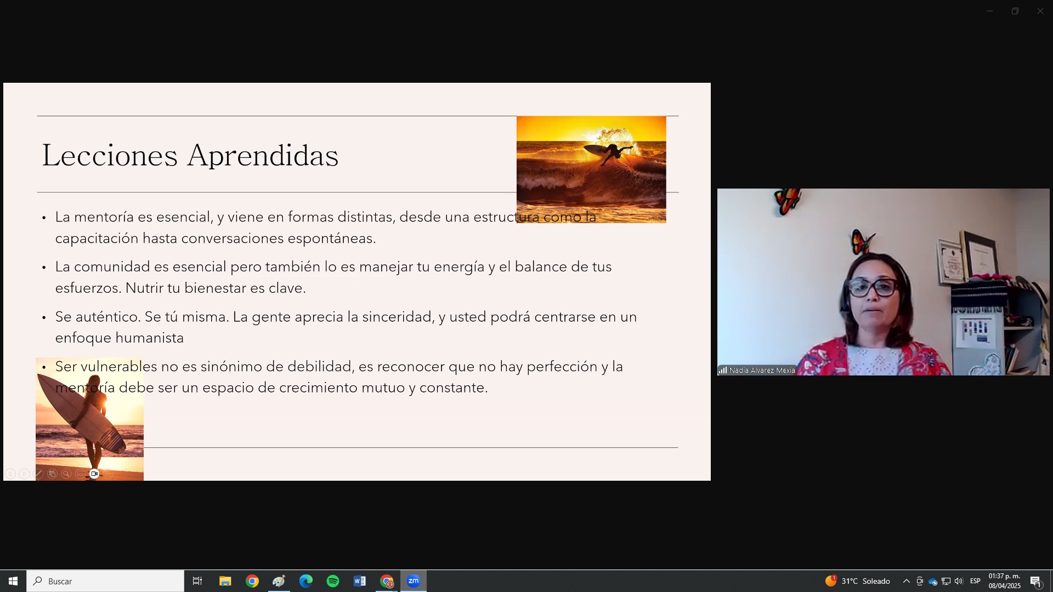Switch ESP keyboard language indicator
Screen dimensions: 1053x592
(975, 581)
